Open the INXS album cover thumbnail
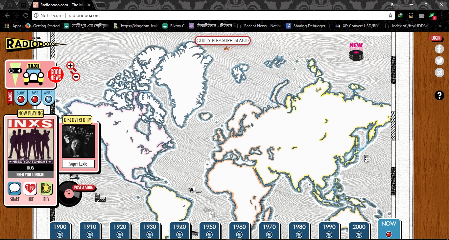449x240 pixels. tap(31, 142)
